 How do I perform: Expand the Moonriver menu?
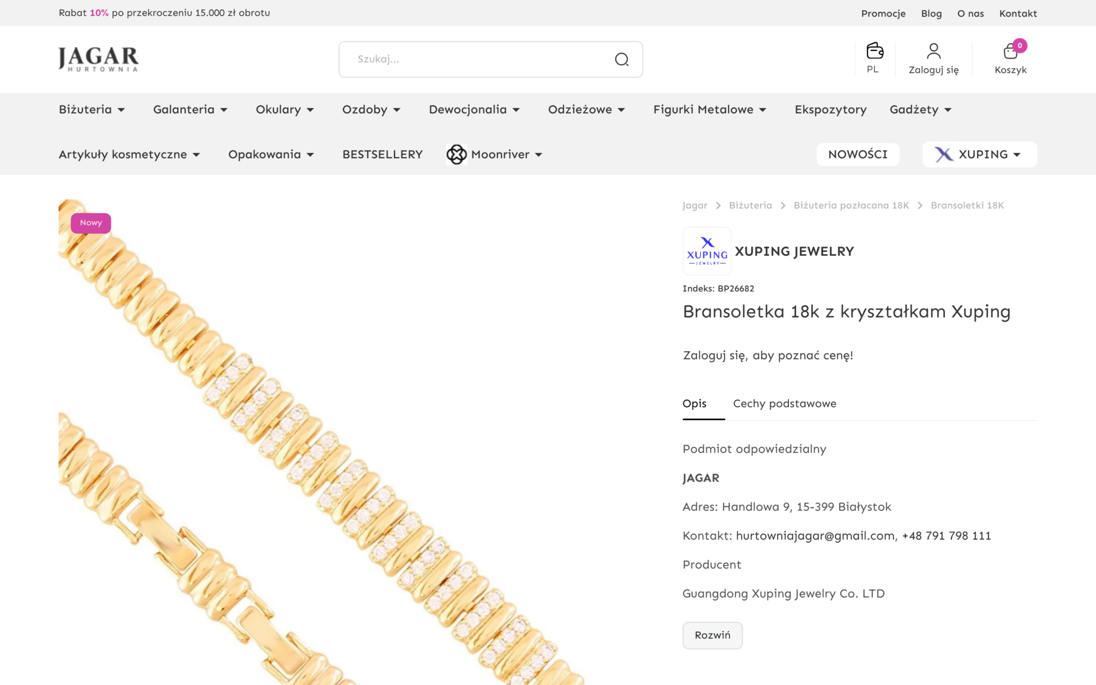pos(506,155)
